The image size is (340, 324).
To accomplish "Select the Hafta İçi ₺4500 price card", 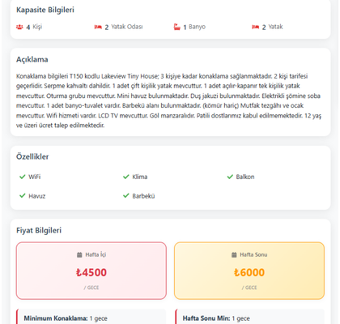I will point(91,271).
